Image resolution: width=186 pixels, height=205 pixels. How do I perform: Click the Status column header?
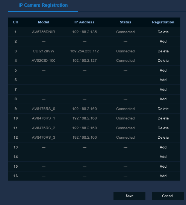[x=126, y=22]
